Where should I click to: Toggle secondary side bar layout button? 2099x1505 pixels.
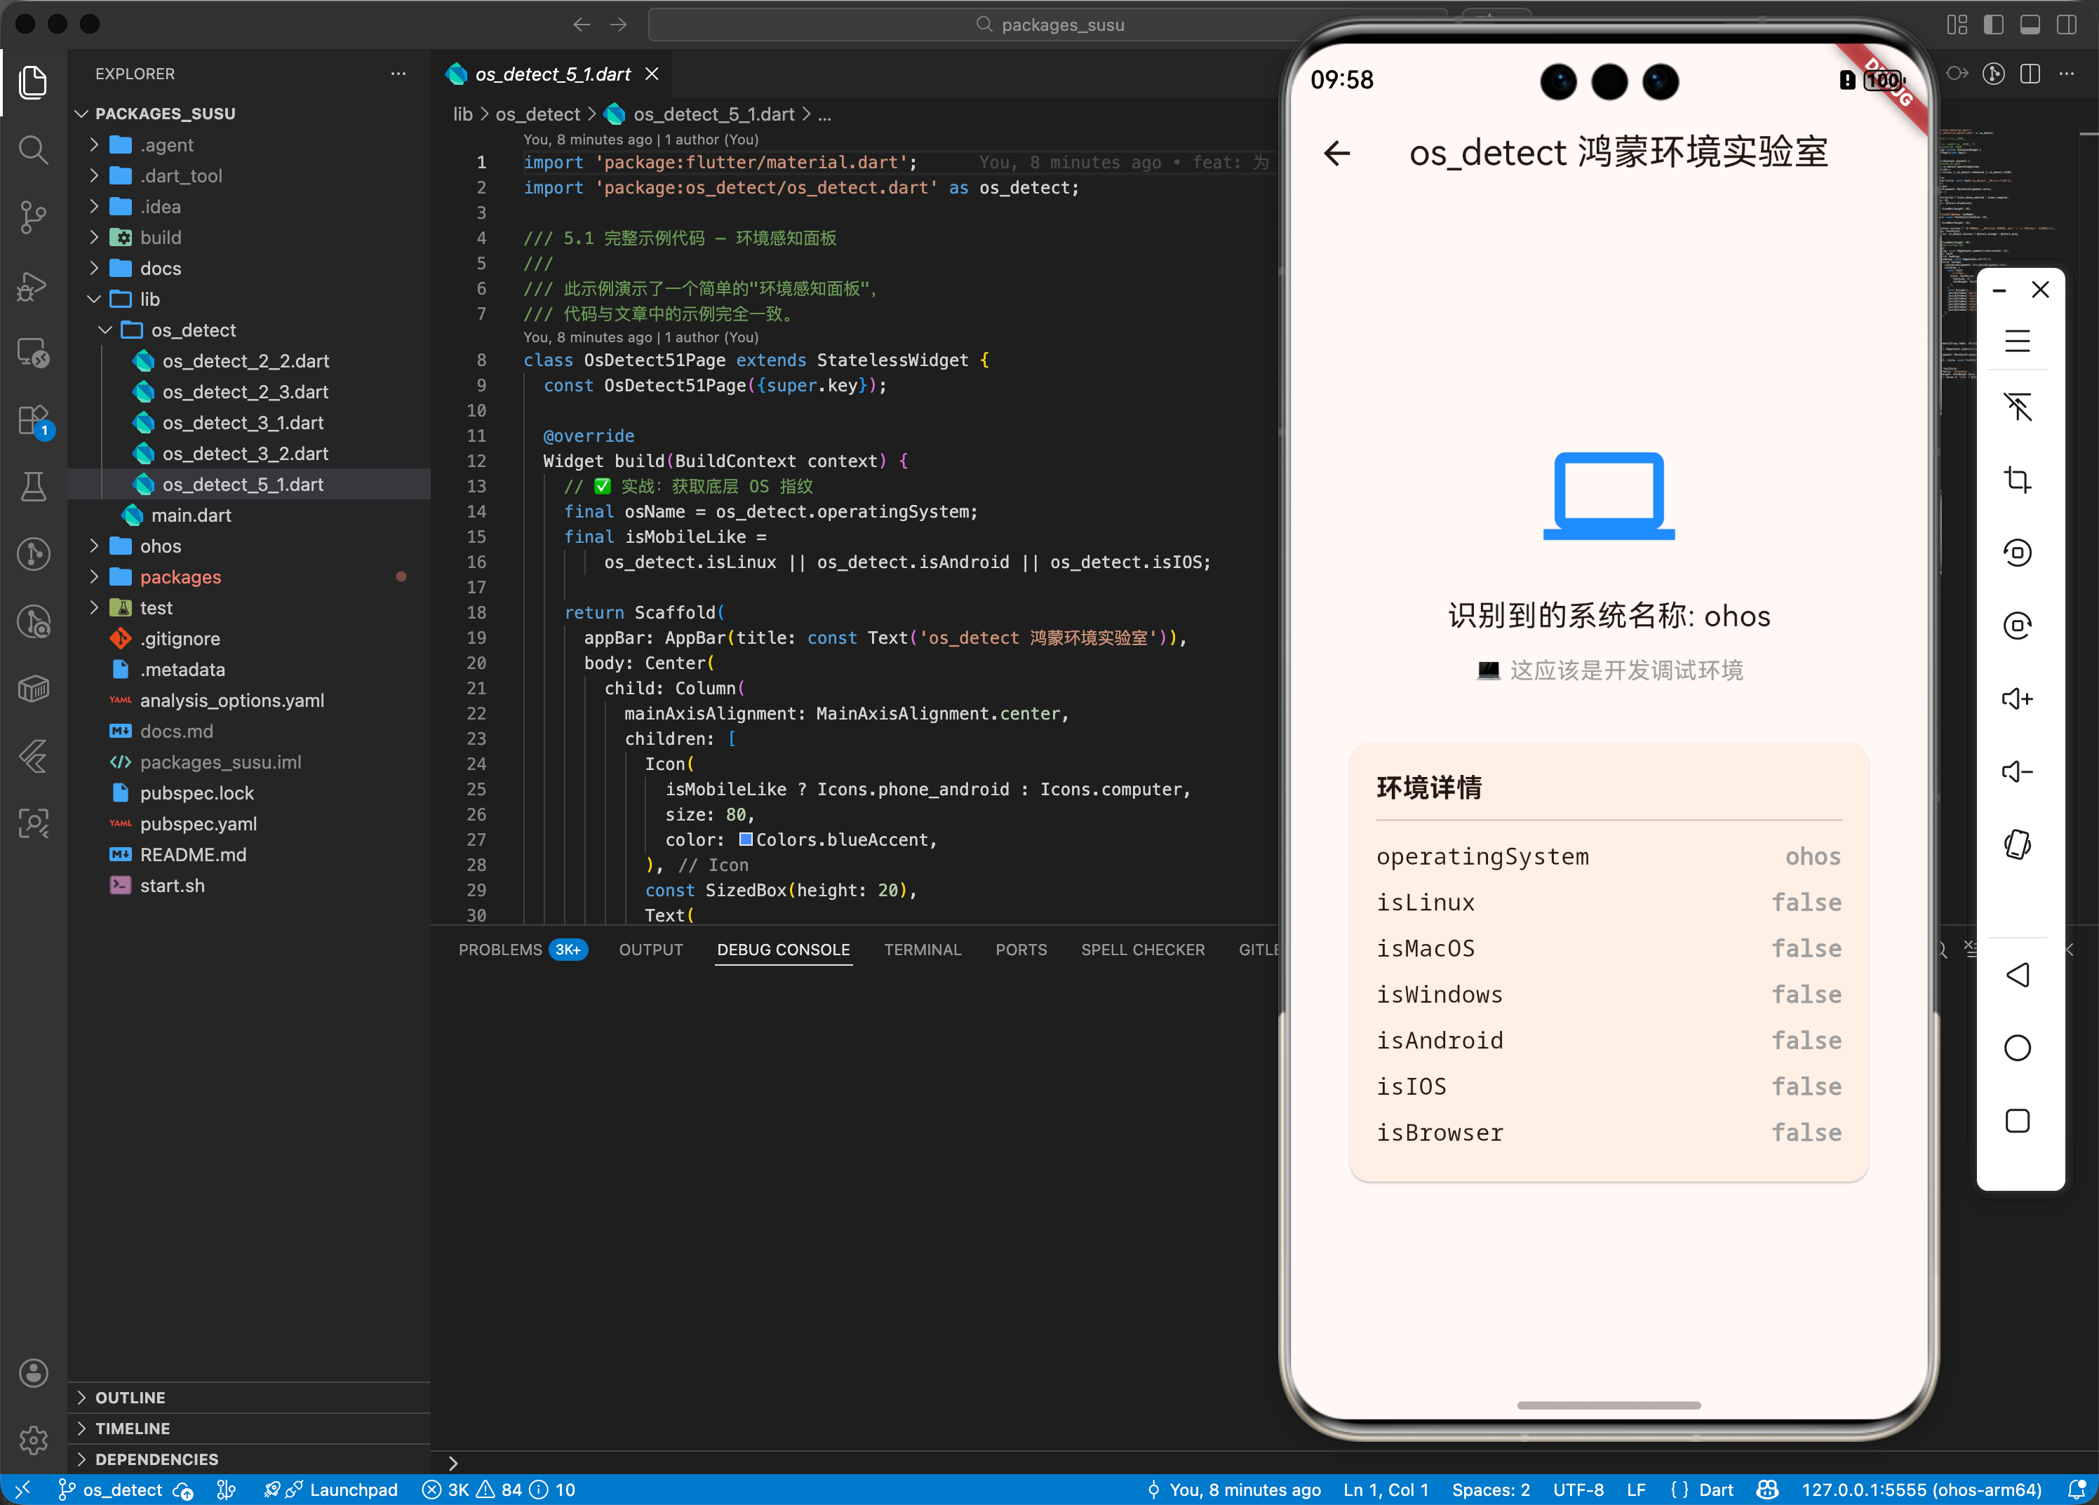[x=2066, y=25]
